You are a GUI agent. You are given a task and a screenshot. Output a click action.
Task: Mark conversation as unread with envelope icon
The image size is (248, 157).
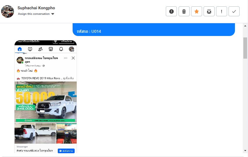click(209, 11)
